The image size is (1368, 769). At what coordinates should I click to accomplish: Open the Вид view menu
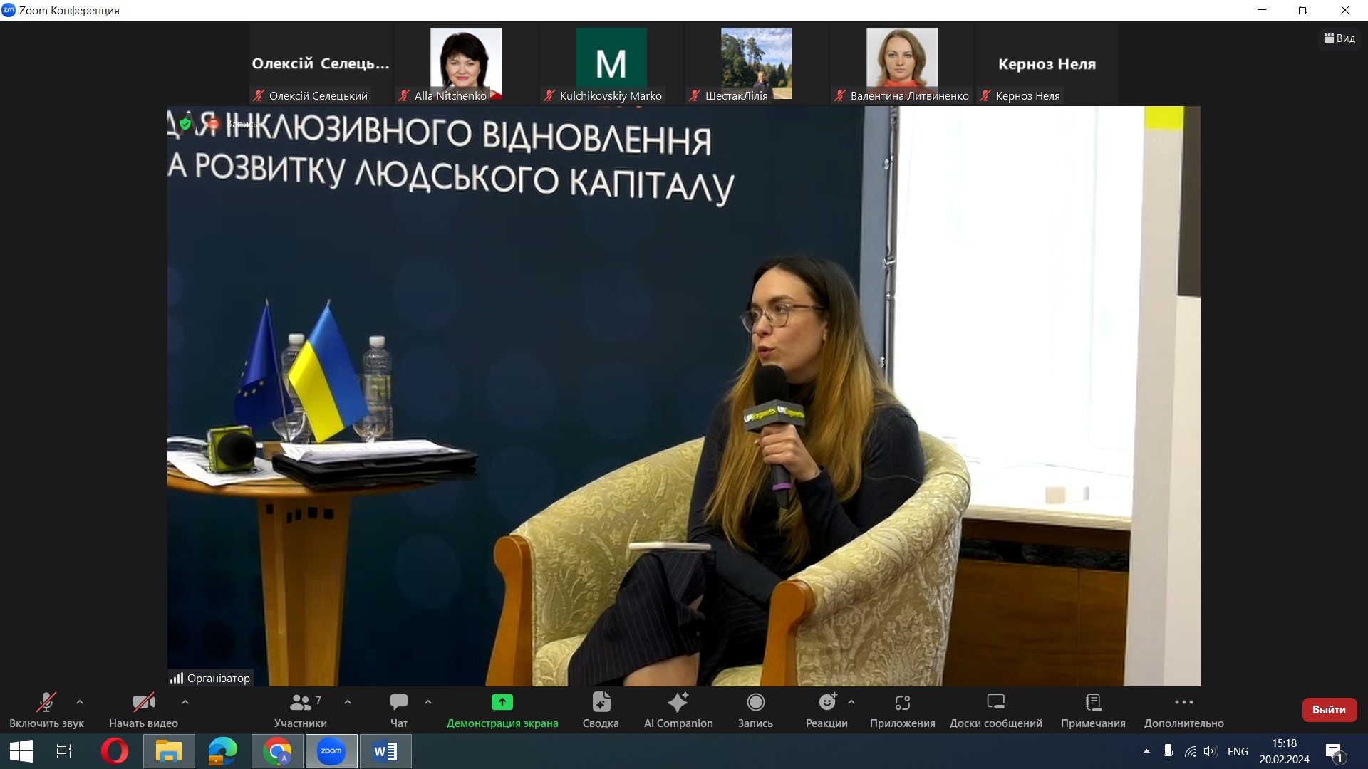(1339, 38)
